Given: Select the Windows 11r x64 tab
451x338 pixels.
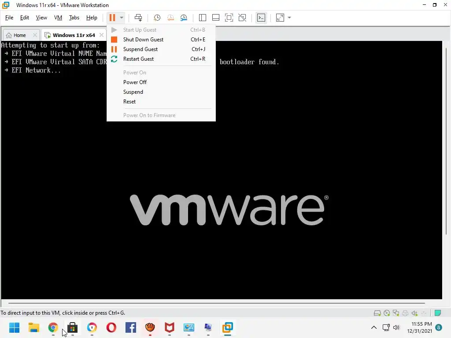Looking at the screenshot, I should 74,35.
